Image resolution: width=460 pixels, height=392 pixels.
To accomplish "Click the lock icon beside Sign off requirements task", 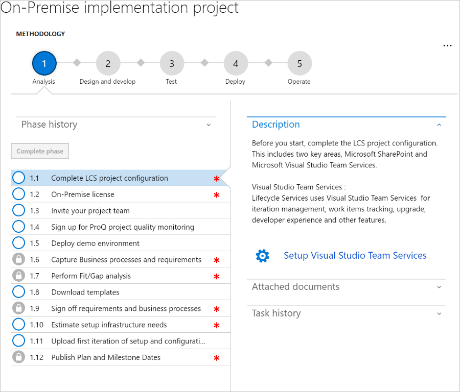I will click(x=18, y=308).
